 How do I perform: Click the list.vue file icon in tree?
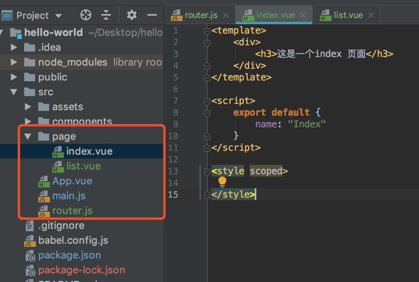(58, 167)
